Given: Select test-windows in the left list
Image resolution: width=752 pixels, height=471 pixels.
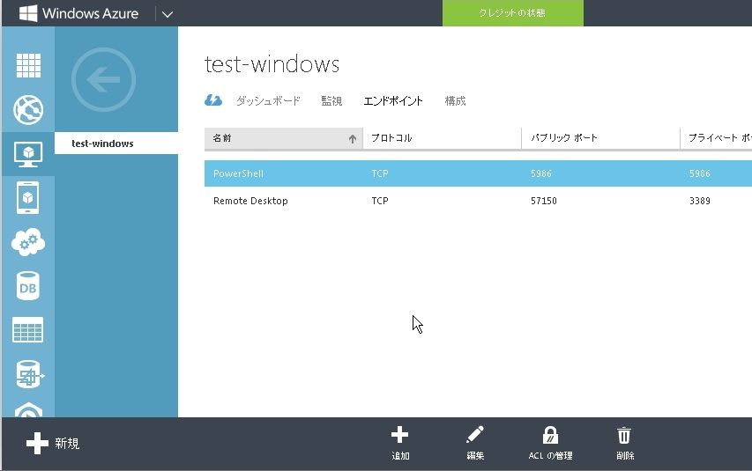Looking at the screenshot, I should click(x=116, y=144).
